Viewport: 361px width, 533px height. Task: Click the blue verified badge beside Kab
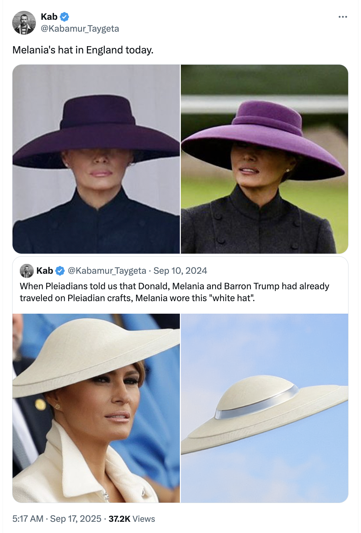coord(64,16)
